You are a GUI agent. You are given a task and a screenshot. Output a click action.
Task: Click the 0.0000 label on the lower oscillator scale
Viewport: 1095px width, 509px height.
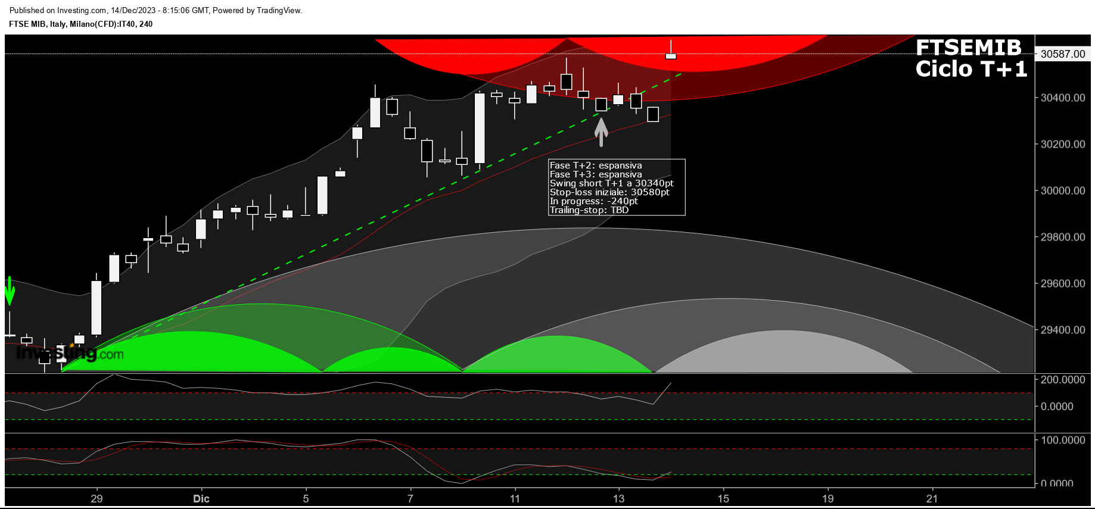(x=1057, y=483)
